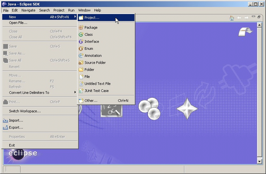Click the forward arrow on Welcome toolbar
Image resolution: width=266 pixels, height=174 pixels.
pos(246,18)
